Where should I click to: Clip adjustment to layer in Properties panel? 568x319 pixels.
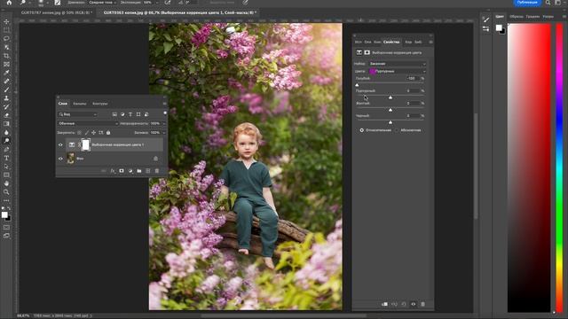[x=384, y=304]
